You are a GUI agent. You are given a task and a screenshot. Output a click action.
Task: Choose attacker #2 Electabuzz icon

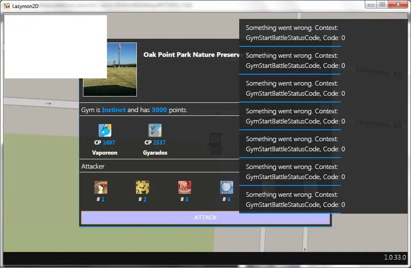142,188
